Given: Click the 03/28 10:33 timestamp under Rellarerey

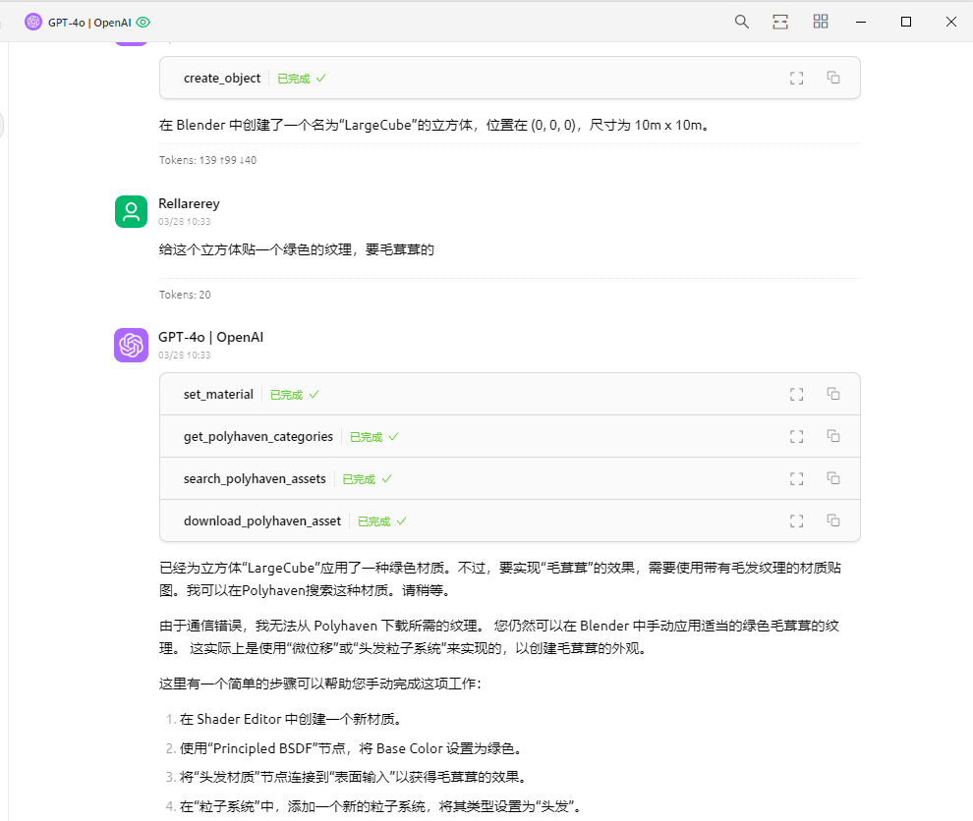Looking at the screenshot, I should pyautogui.click(x=184, y=221).
